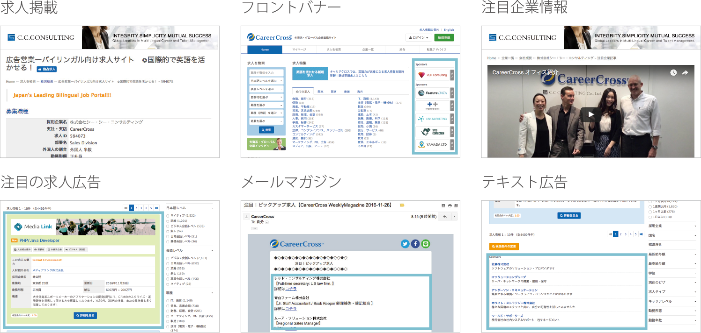Image resolution: width=701 pixels, height=333 pixels.
Task: Click the CareerCross logo beside the login button
Action: pyautogui.click(x=269, y=37)
